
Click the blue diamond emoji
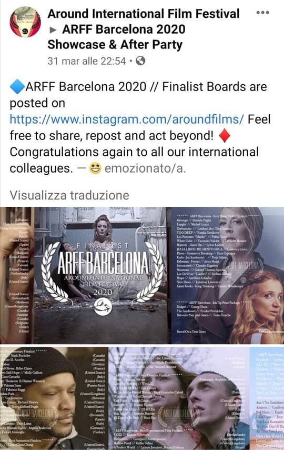17,87
